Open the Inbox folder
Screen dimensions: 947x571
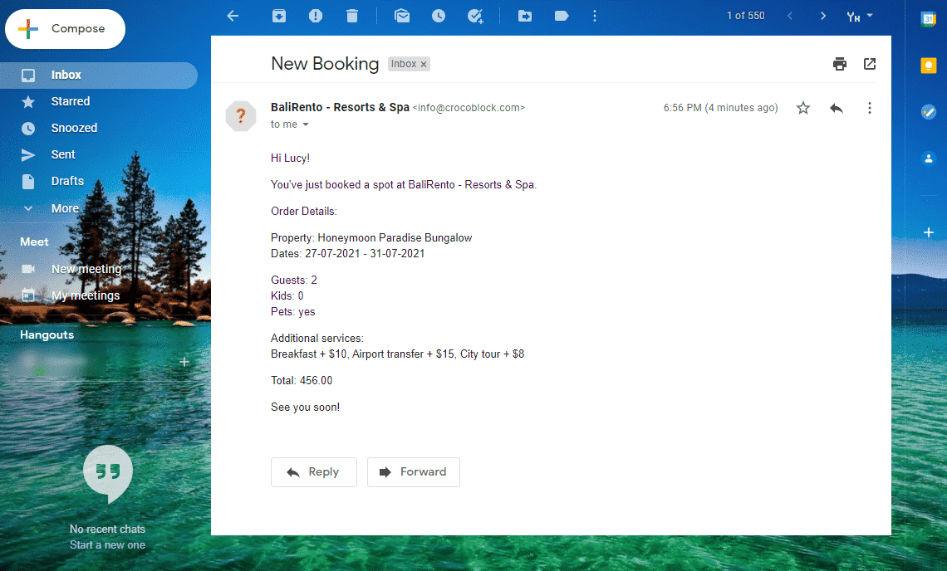point(99,76)
